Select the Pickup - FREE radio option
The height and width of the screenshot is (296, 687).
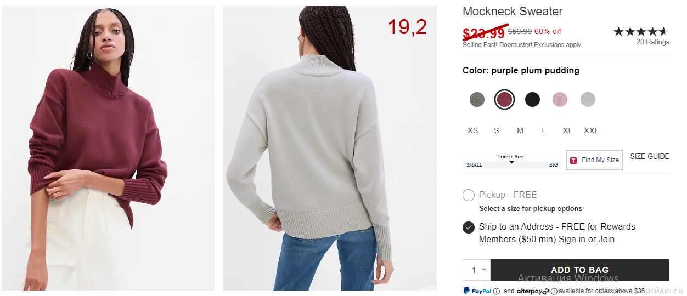click(x=469, y=195)
